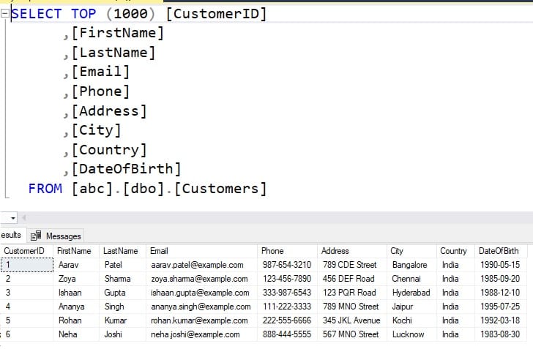Click the Messages tab icon

(x=36, y=236)
